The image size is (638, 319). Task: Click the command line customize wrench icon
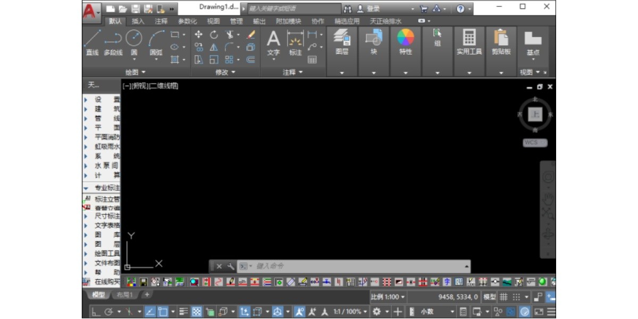(x=231, y=266)
